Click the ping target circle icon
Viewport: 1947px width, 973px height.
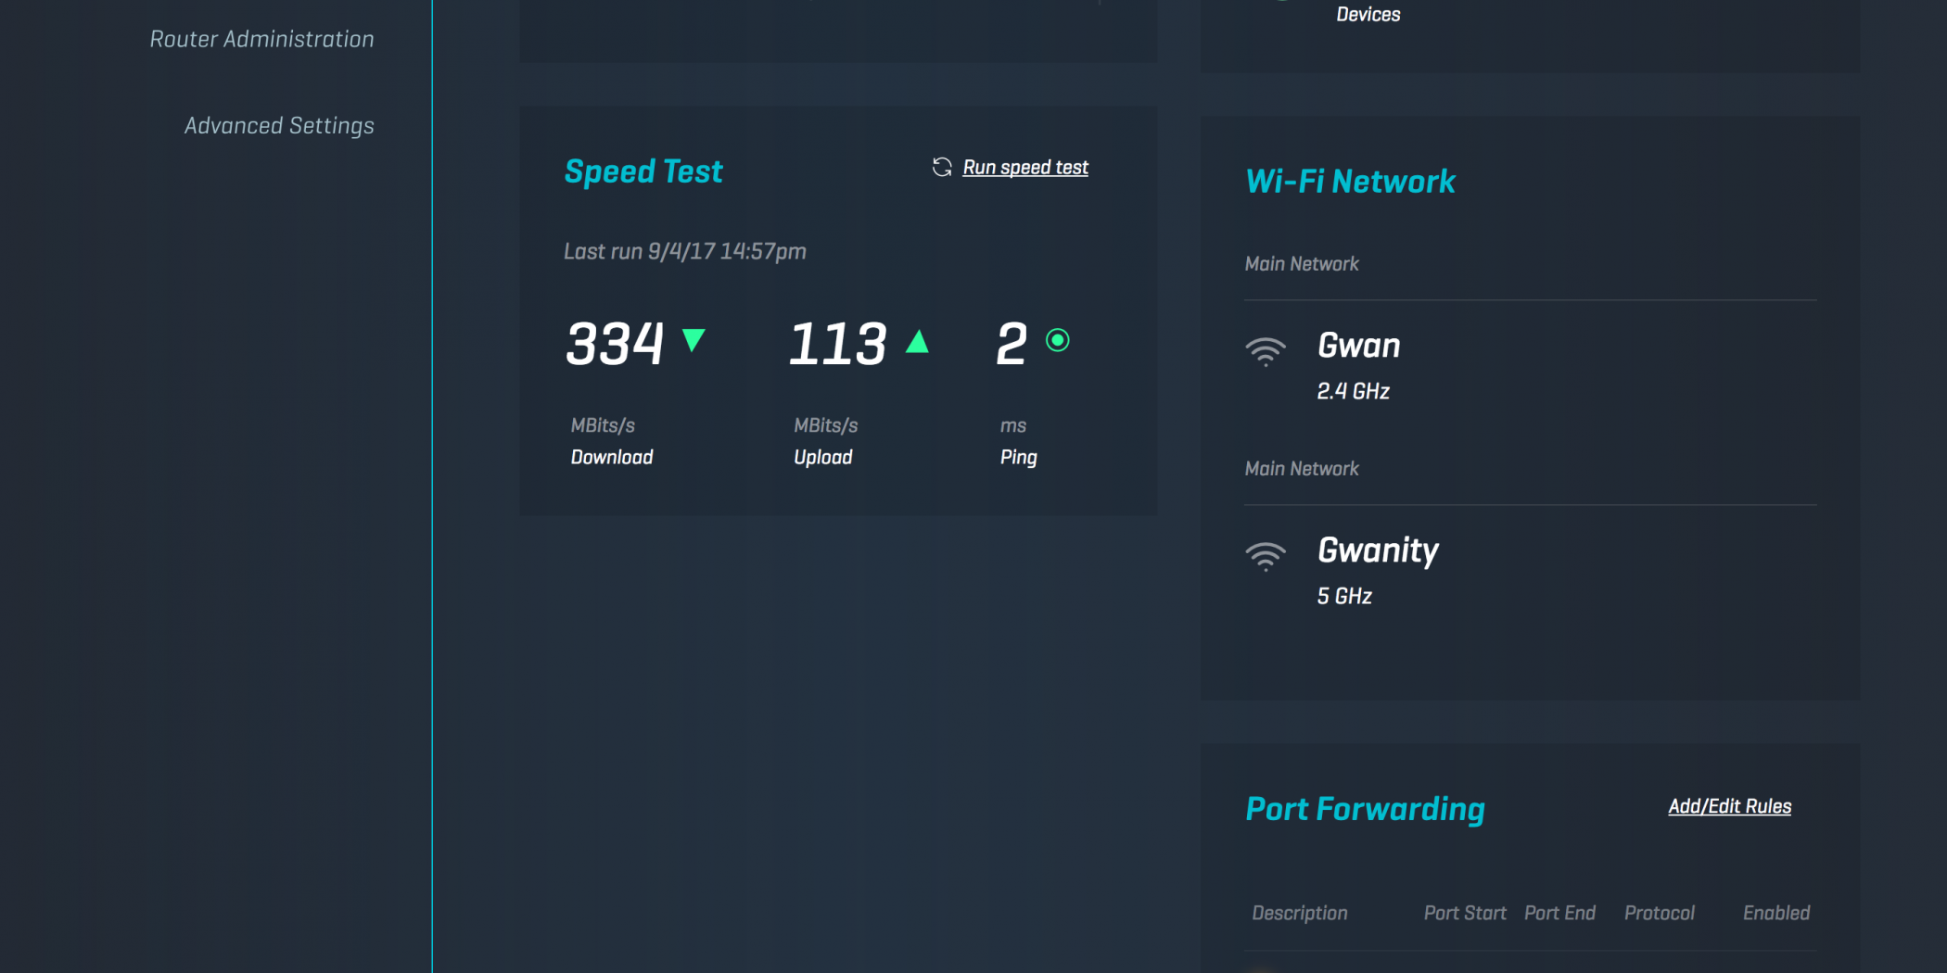click(x=1057, y=340)
